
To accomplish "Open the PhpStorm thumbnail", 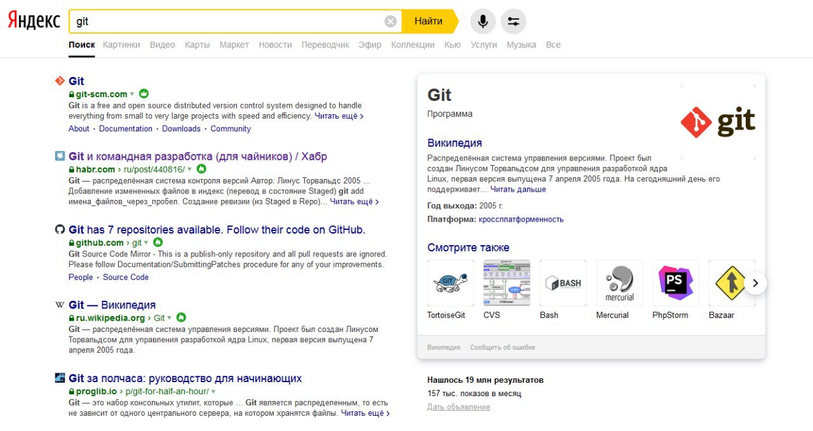I will 675,283.
